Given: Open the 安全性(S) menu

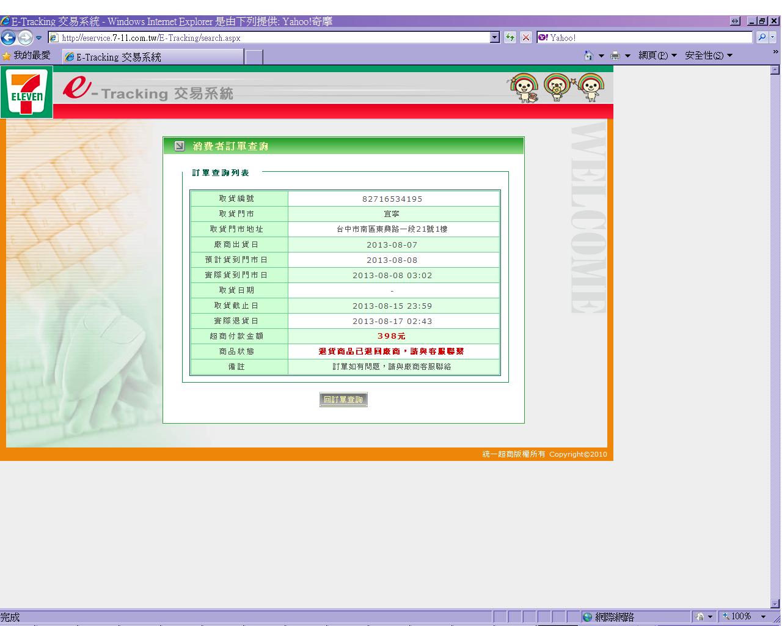Looking at the screenshot, I should [708, 56].
